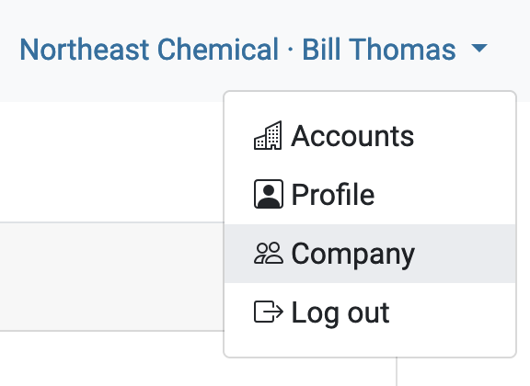This screenshot has height=386, width=530.
Task: Click empty white area left of the Accounts entry
Action: [x=111, y=162]
